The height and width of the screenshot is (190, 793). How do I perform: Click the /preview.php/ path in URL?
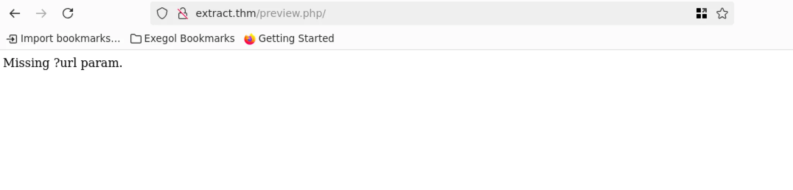(x=291, y=14)
